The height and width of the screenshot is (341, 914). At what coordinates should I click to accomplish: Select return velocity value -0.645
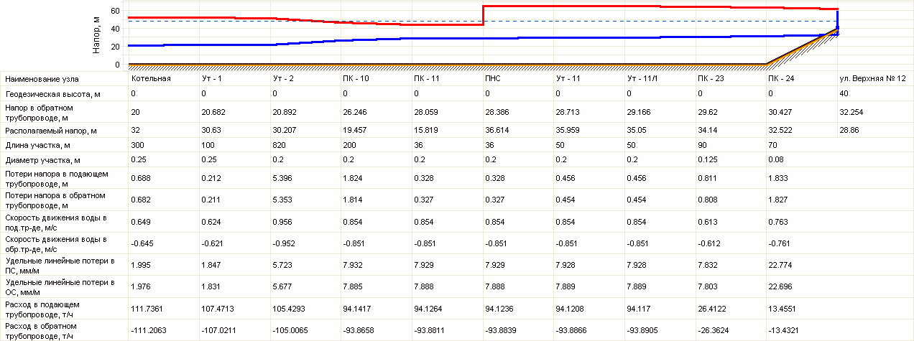click(x=142, y=243)
